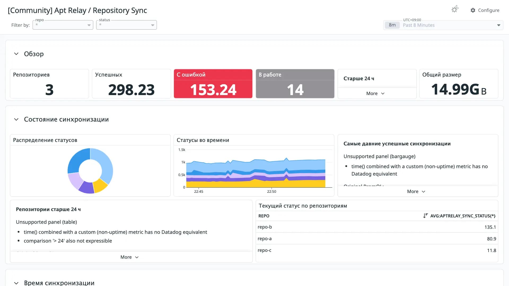The image size is (509, 286).
Task: Click sort icon in AVG:APTRELAY_SYNC_STATUS column header
Action: [425, 216]
